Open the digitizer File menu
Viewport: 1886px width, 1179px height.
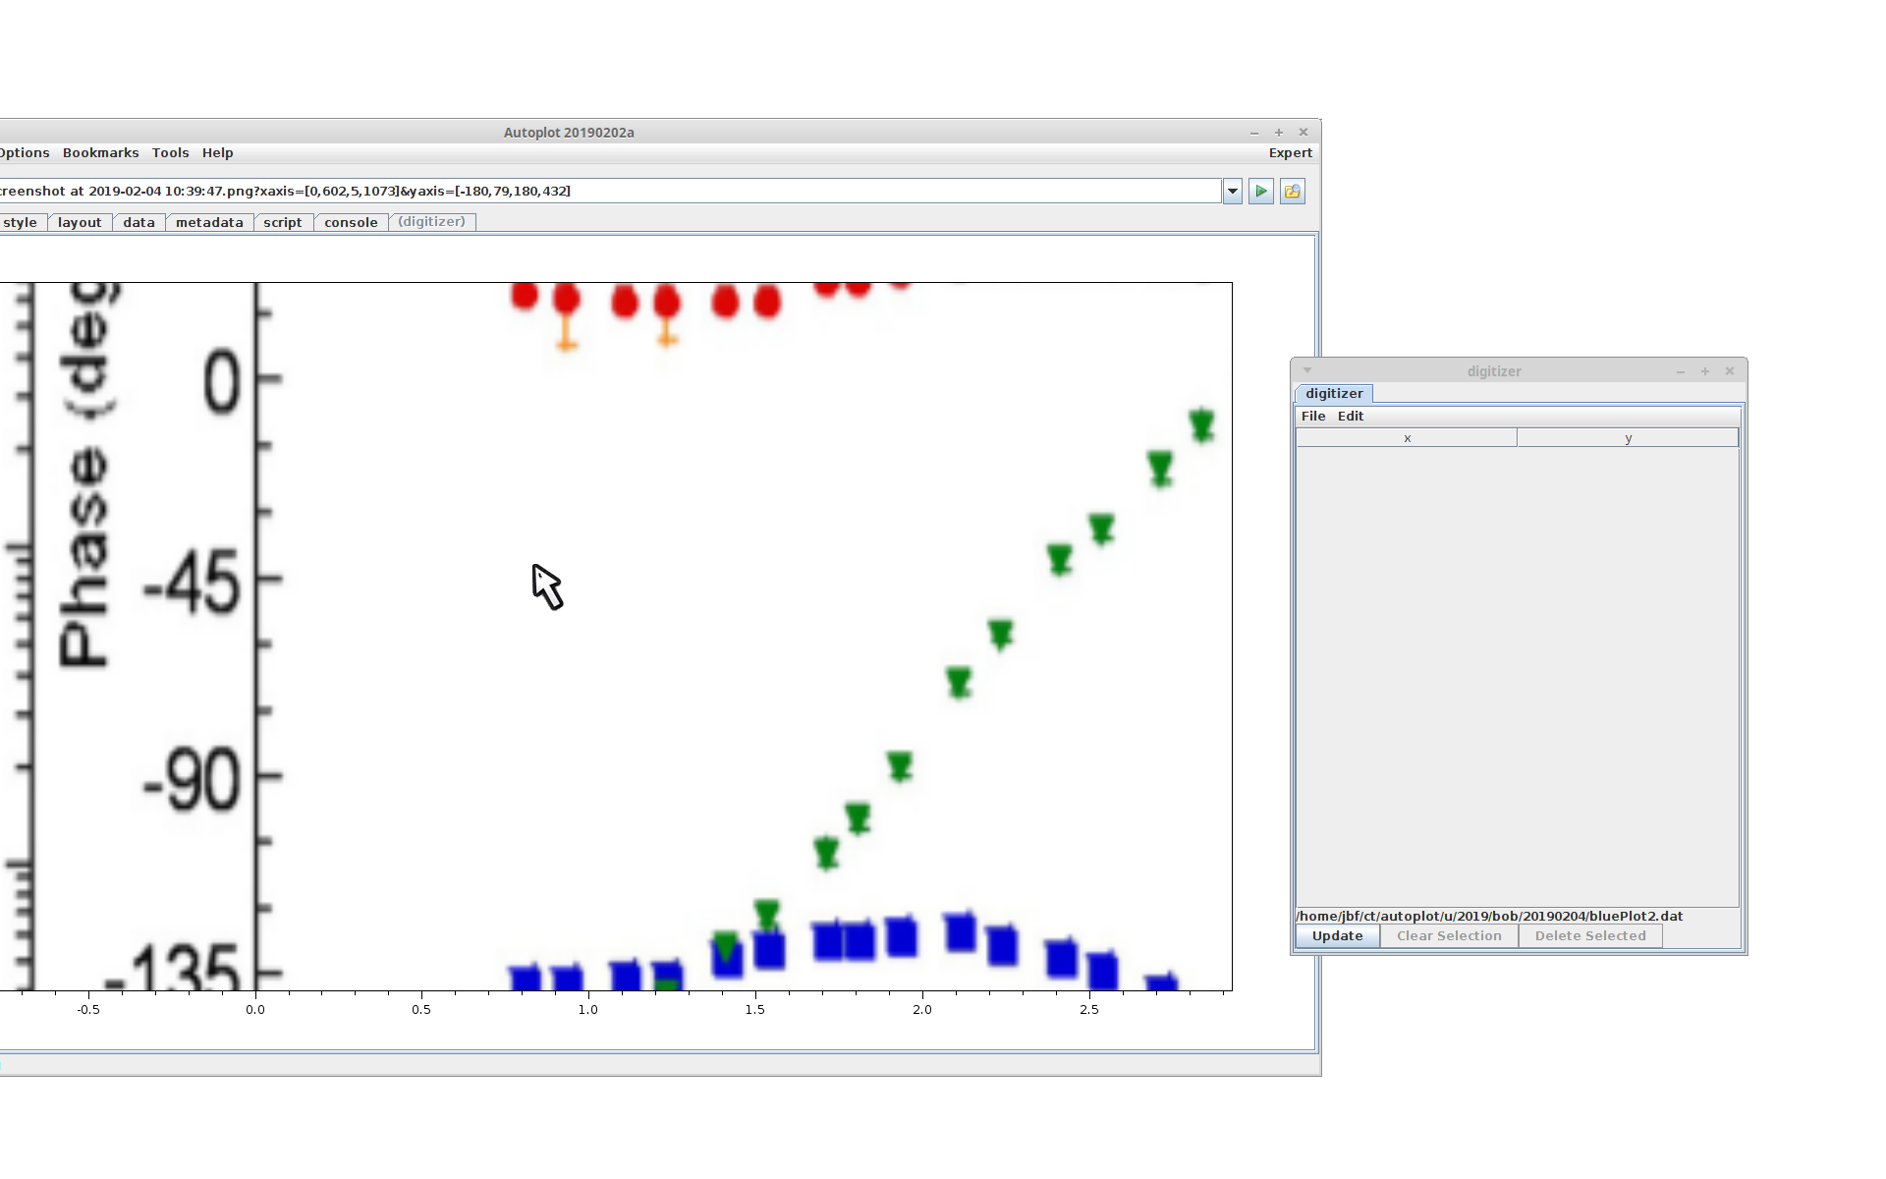coord(1313,417)
